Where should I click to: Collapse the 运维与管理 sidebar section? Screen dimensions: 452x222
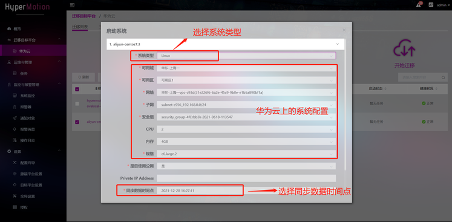59,62
